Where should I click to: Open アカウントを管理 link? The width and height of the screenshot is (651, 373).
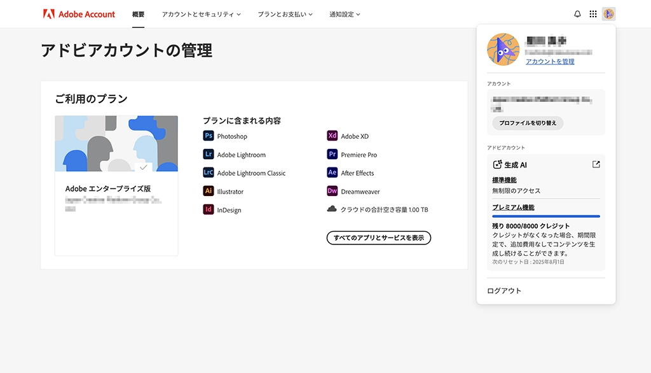(x=550, y=62)
